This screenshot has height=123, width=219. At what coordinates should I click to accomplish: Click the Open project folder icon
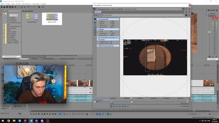4,7
